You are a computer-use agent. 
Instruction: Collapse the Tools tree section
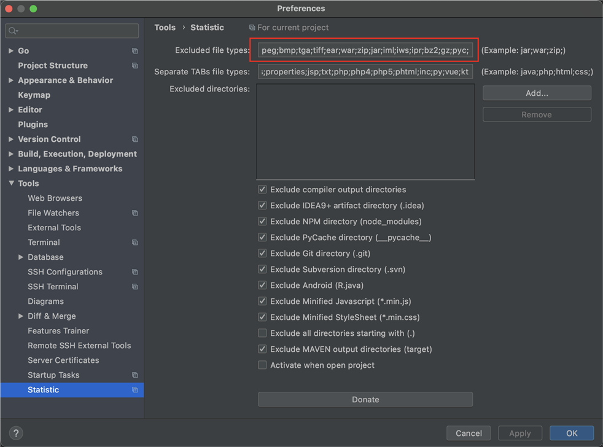click(x=11, y=184)
